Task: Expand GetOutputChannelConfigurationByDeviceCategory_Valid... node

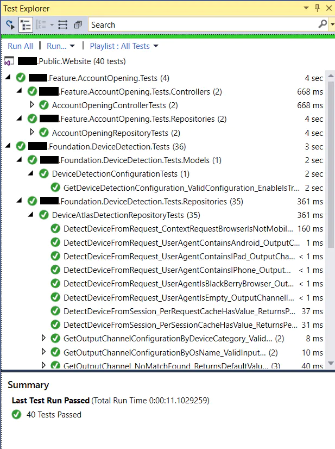Action: pos(43,338)
